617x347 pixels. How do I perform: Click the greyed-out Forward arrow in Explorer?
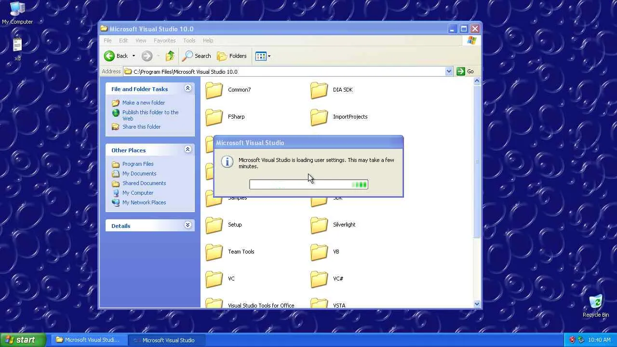tap(147, 56)
